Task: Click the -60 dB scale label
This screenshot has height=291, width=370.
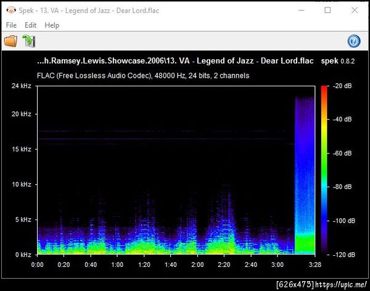Action: tap(342, 153)
